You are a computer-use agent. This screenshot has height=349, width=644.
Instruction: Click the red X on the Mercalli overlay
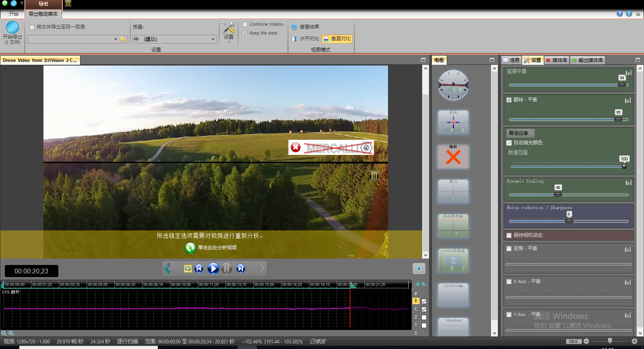point(296,148)
